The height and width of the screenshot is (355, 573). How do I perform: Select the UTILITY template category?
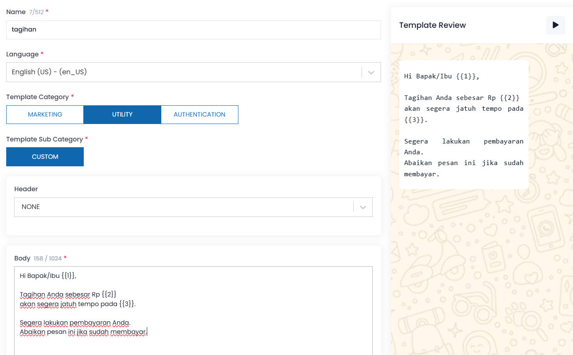pos(122,114)
